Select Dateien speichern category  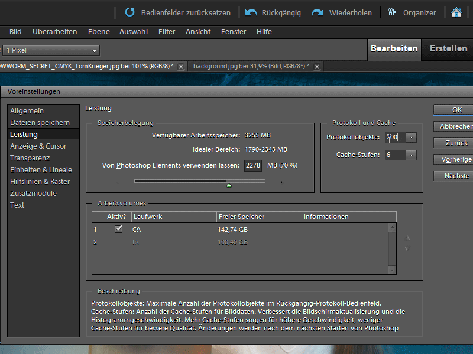[x=43, y=123]
